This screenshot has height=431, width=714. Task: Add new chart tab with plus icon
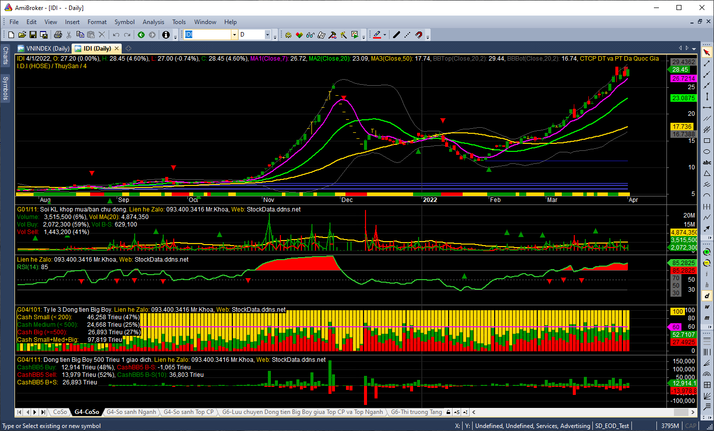tap(128, 49)
